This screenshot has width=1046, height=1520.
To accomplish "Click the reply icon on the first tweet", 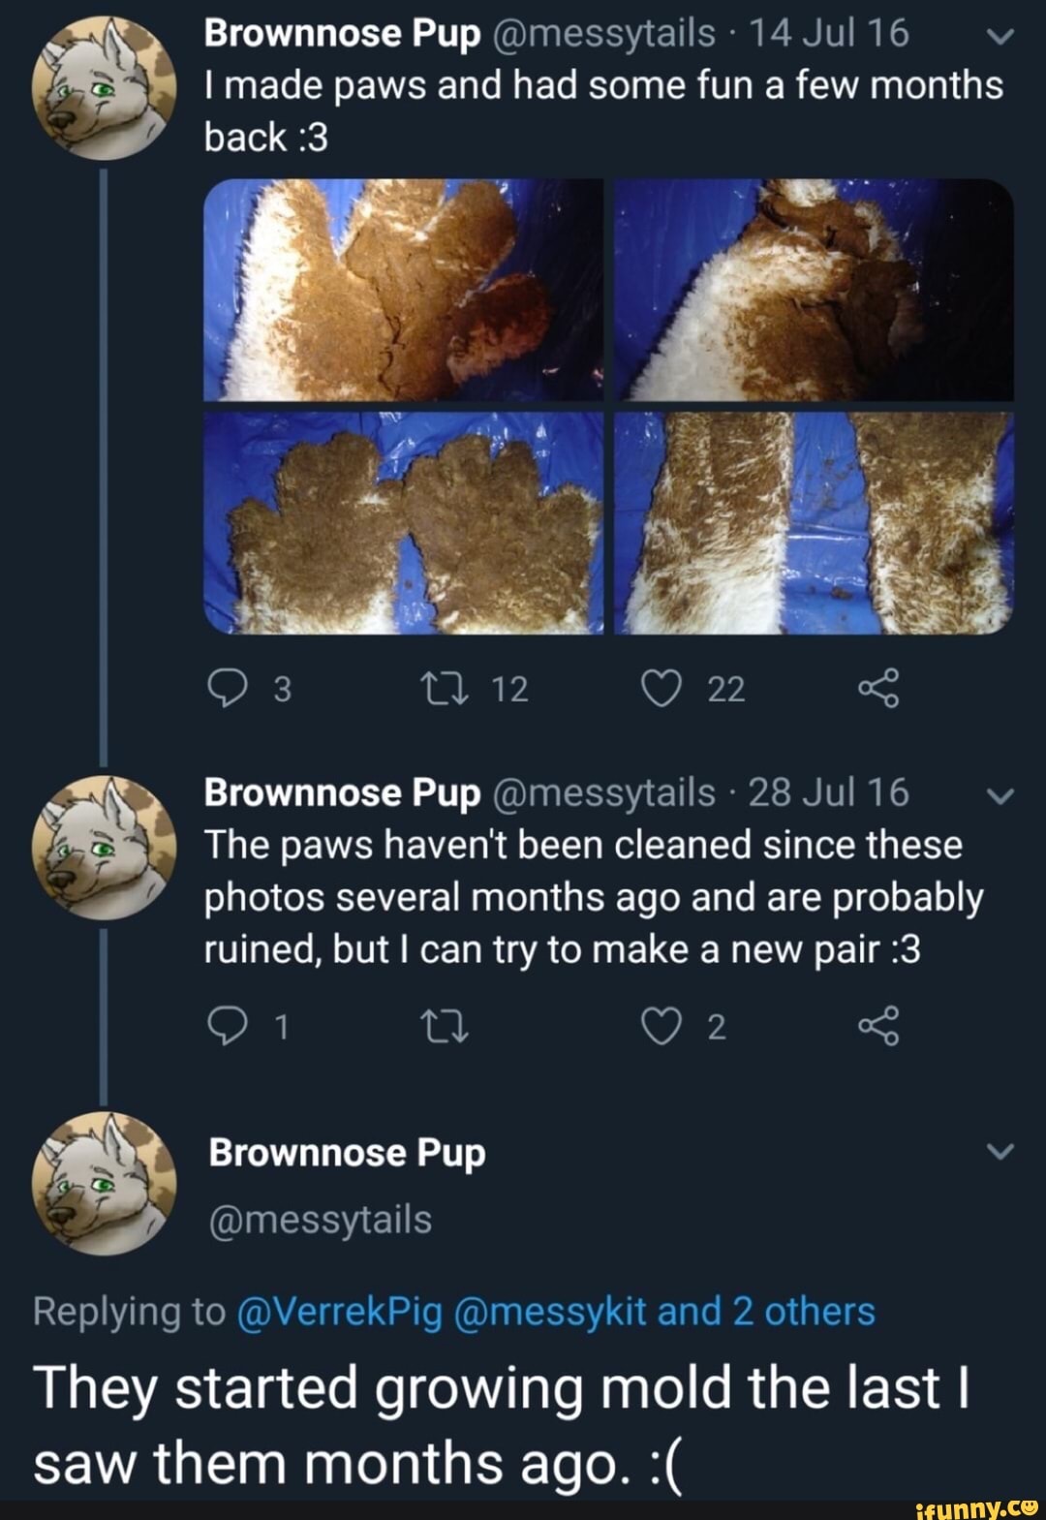I will click(x=230, y=688).
